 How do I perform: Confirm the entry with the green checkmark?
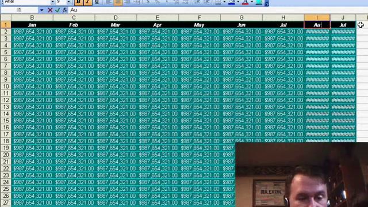point(57,10)
